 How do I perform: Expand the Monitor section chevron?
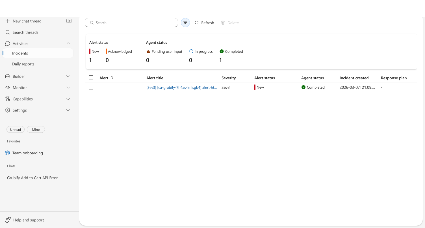click(x=68, y=88)
